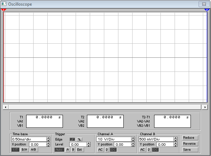Click the T1 readout box

(x=45, y=121)
